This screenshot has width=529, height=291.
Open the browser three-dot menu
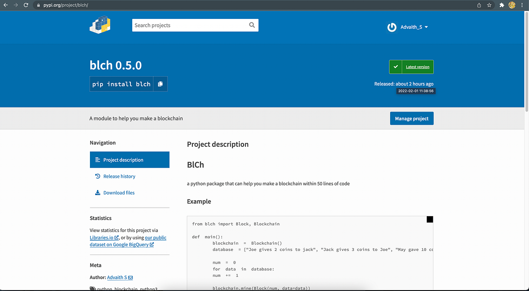pyautogui.click(x=522, y=5)
